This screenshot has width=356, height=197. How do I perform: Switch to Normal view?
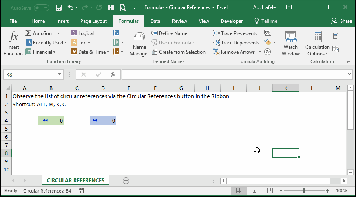point(239,191)
